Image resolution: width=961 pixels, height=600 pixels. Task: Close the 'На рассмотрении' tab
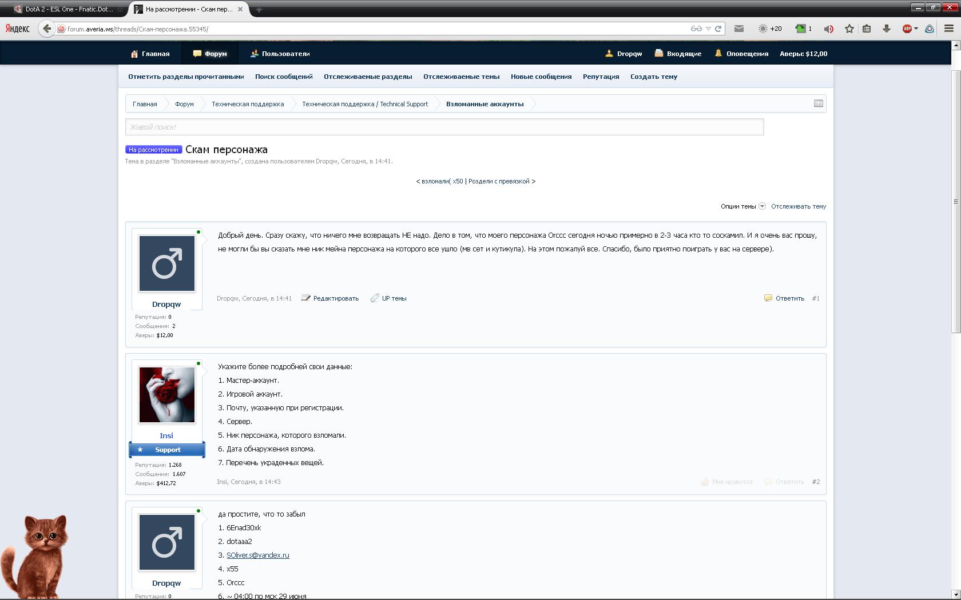click(240, 9)
